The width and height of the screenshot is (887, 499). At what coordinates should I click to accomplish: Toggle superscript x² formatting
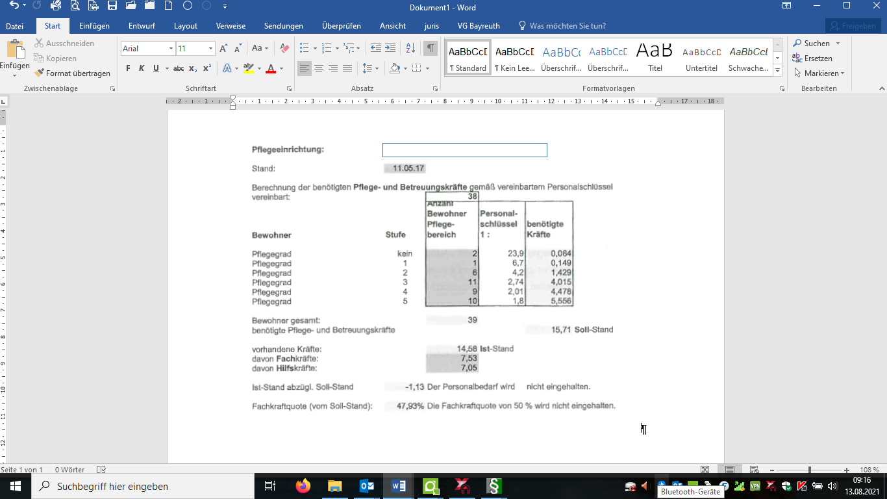[207, 68]
